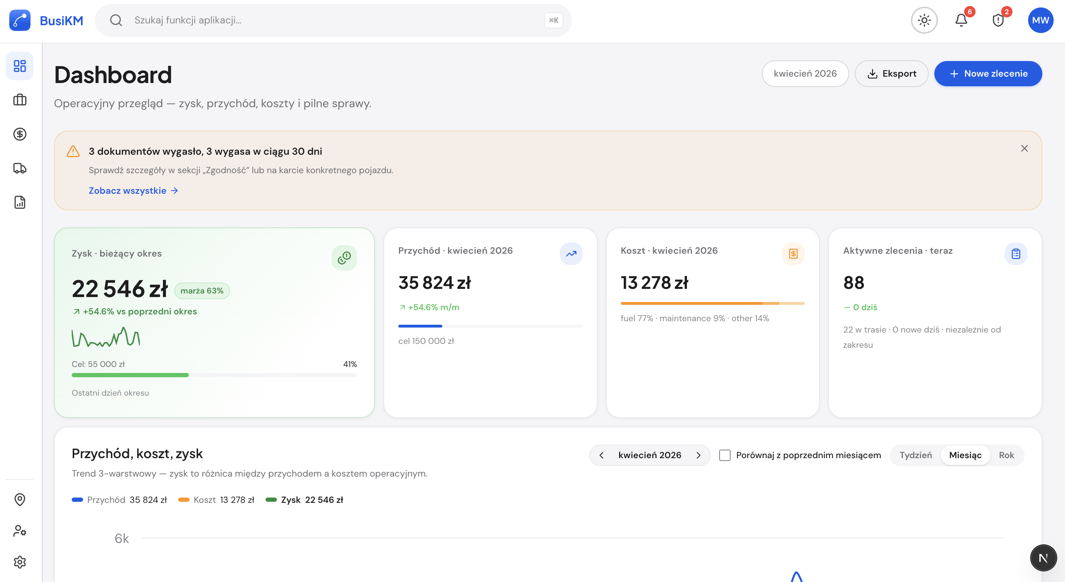Open the settings gear sidebar icon

(x=20, y=562)
